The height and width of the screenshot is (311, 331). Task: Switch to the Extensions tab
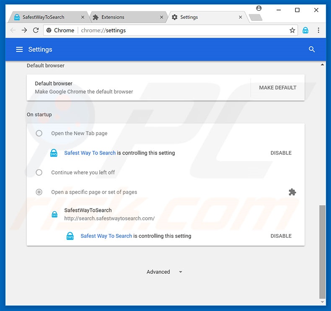128,17
